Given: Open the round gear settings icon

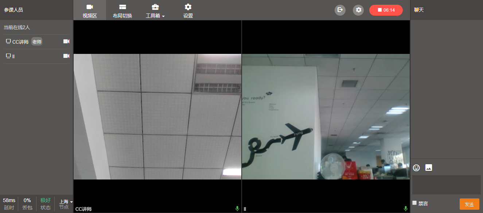Looking at the screenshot, I should pos(358,10).
